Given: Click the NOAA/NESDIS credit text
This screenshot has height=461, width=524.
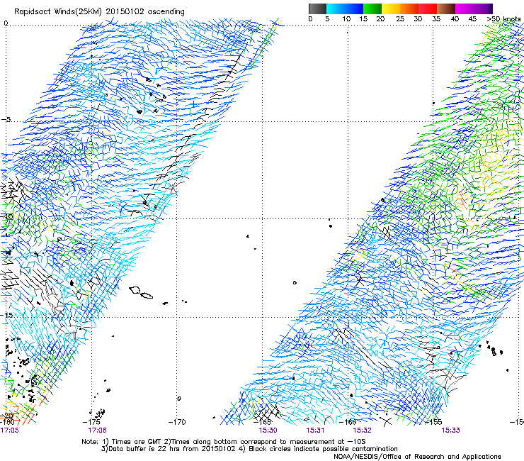Looking at the screenshot, I should [x=417, y=457].
